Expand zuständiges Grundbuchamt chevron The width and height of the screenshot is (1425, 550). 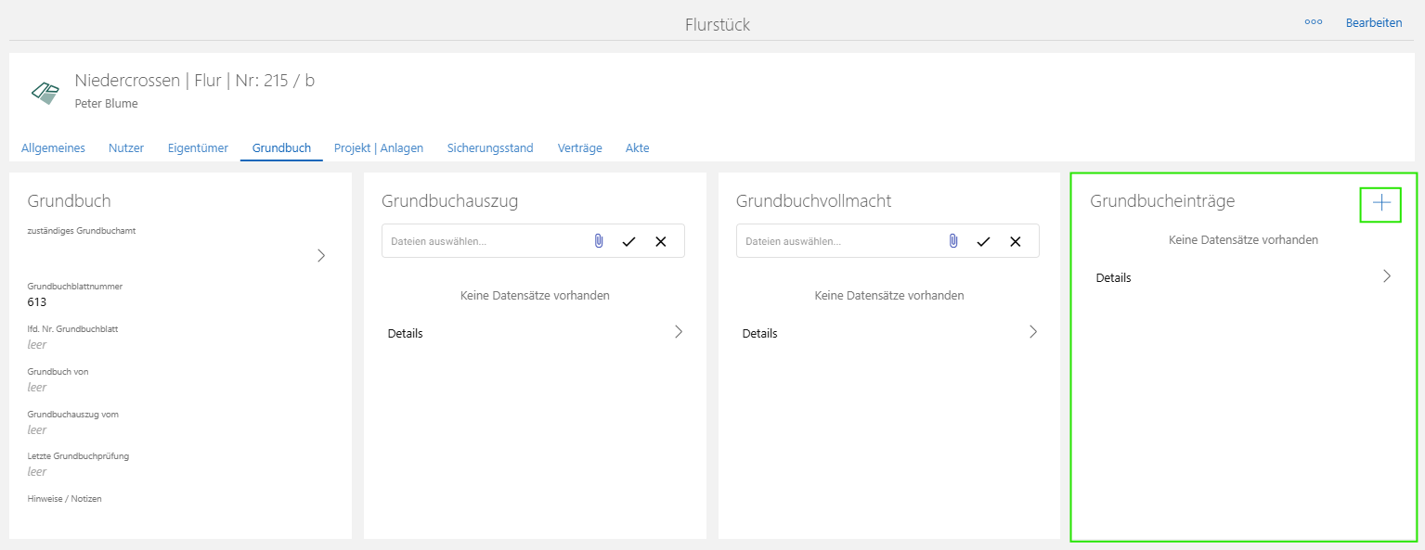321,256
